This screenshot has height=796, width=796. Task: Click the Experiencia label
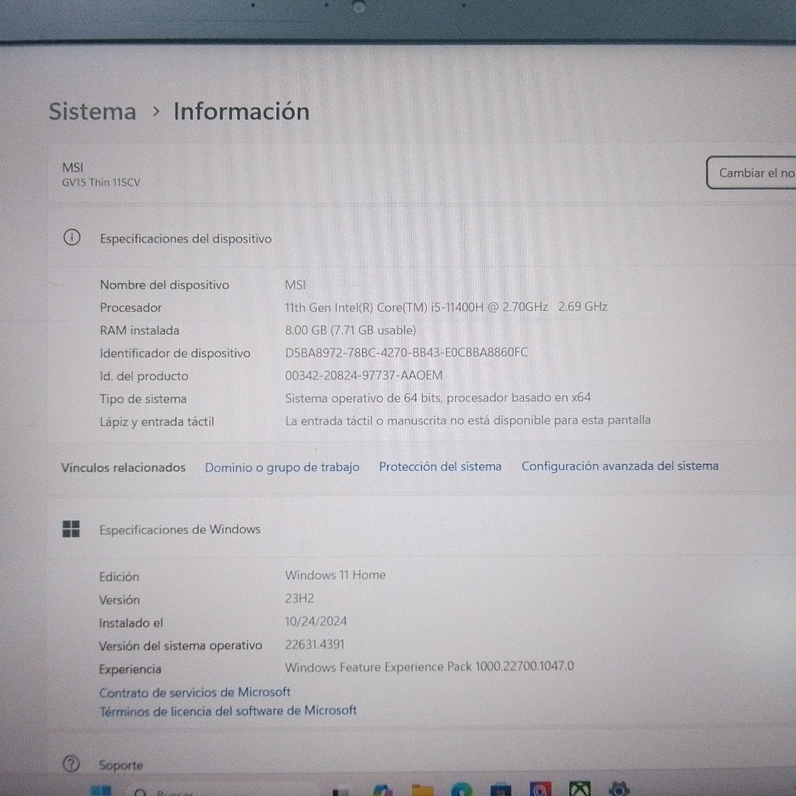click(130, 669)
